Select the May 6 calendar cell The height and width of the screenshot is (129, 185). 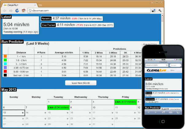point(14,107)
